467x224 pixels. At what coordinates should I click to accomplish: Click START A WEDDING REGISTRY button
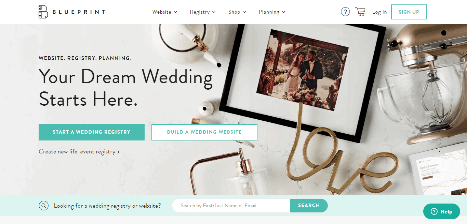point(92,132)
